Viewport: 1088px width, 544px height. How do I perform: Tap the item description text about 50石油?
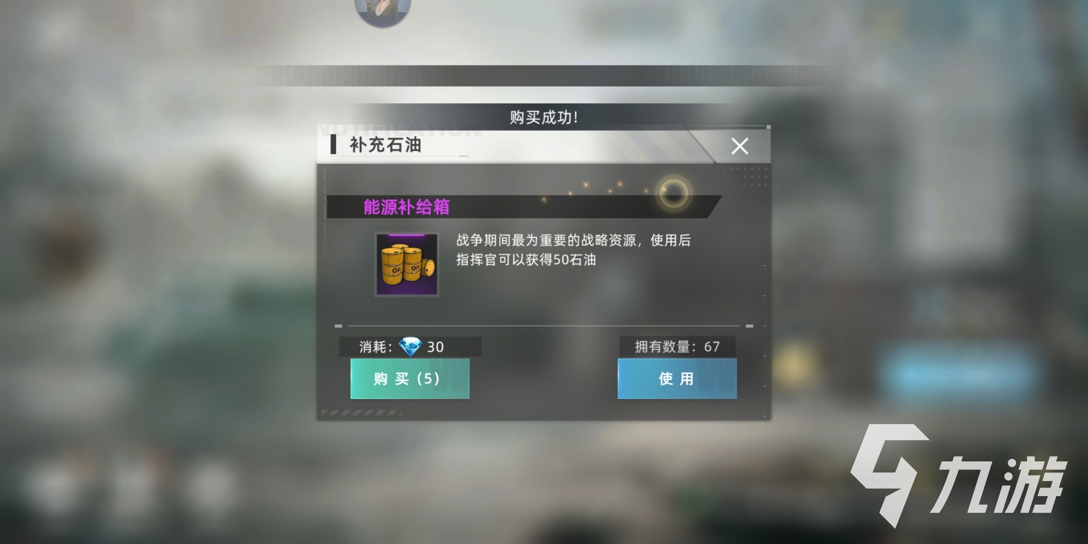573,250
